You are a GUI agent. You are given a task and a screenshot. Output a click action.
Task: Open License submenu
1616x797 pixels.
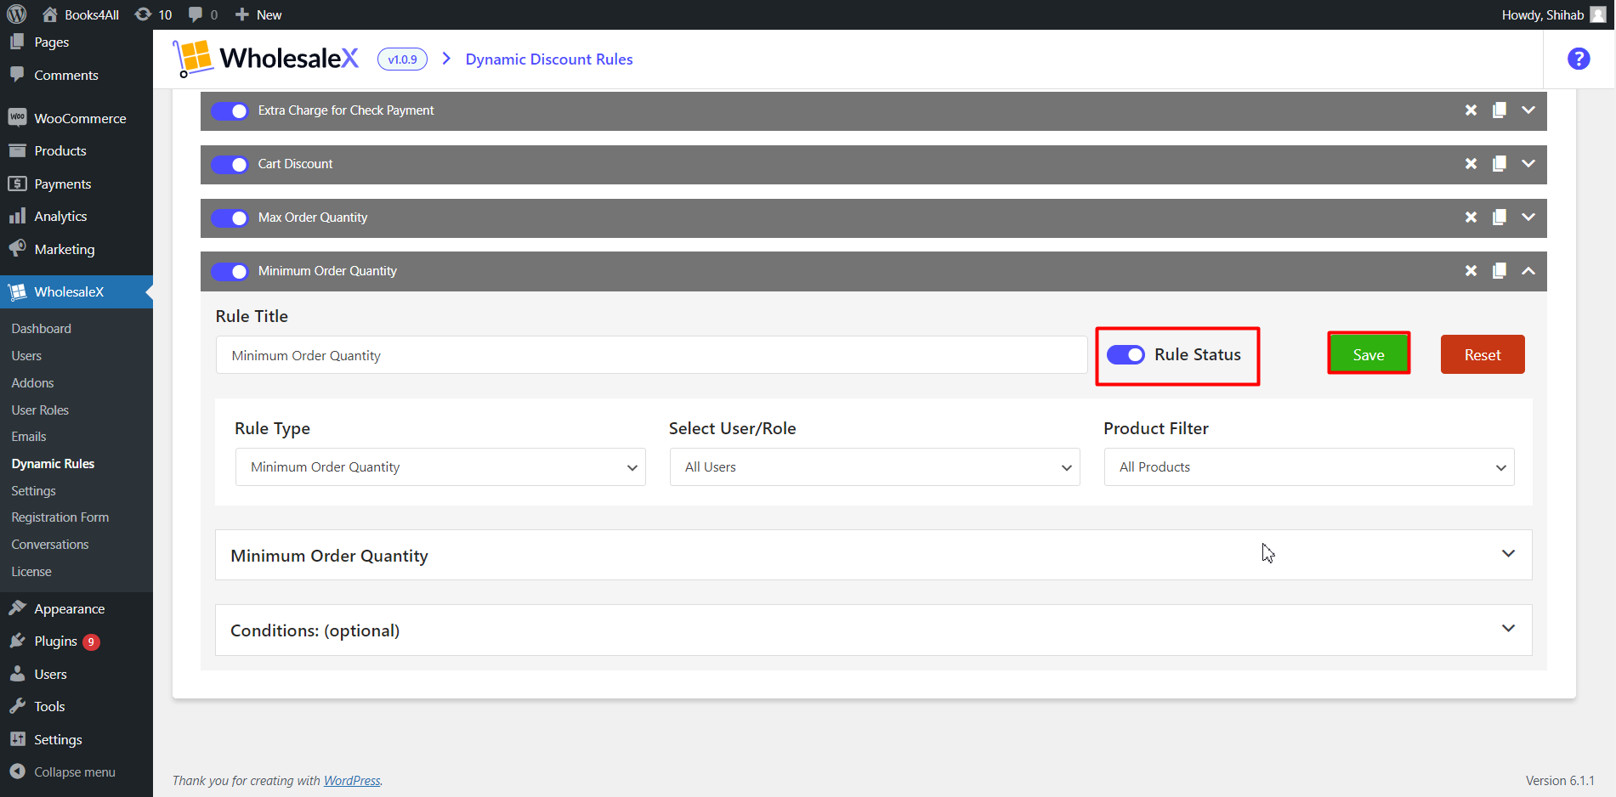pyautogui.click(x=31, y=572)
